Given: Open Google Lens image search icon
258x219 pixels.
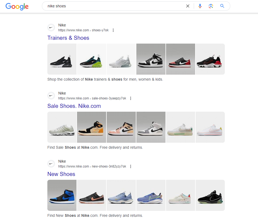Looking at the screenshot, I should coord(211,6).
